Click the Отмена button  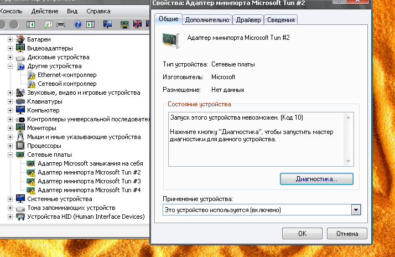pyautogui.click(x=347, y=234)
